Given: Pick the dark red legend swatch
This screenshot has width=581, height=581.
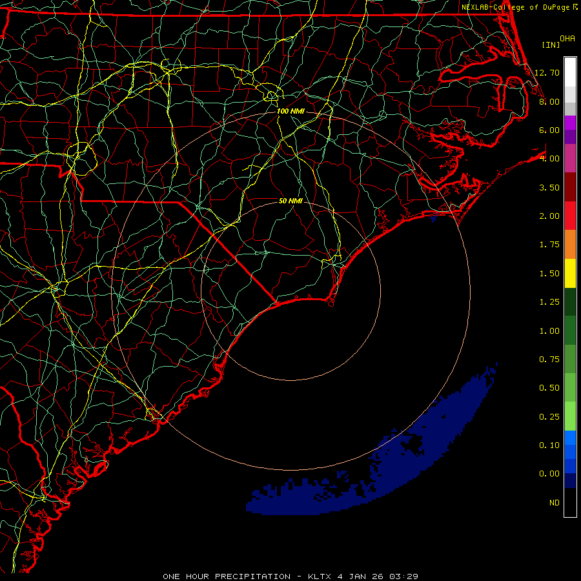Looking at the screenshot, I should point(570,187).
